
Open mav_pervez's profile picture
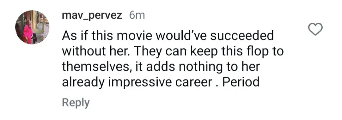pyautogui.click(x=32, y=27)
